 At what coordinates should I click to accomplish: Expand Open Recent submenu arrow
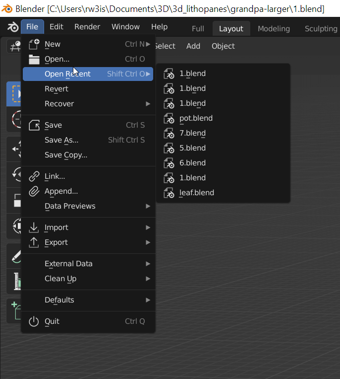coord(148,74)
